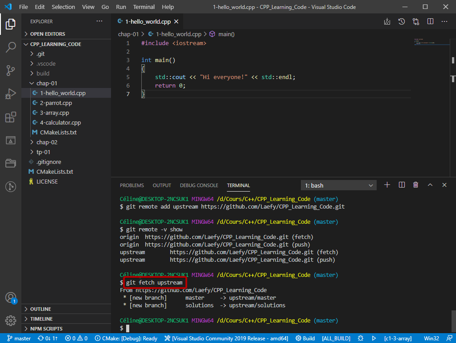Image resolution: width=456 pixels, height=343 pixels.
Task: Collapse the chap-01 folder
Action: 66,84
